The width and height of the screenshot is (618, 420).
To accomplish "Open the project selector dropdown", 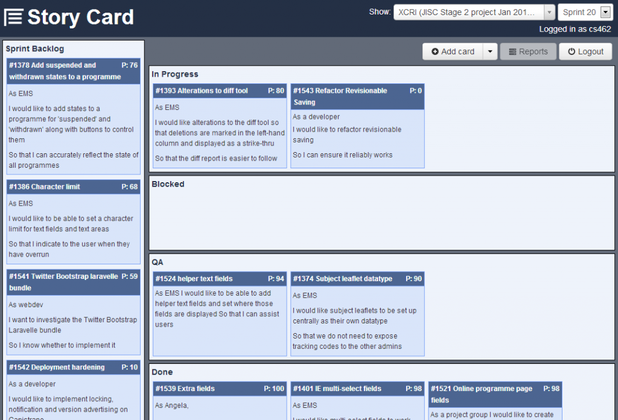I will pos(474,12).
